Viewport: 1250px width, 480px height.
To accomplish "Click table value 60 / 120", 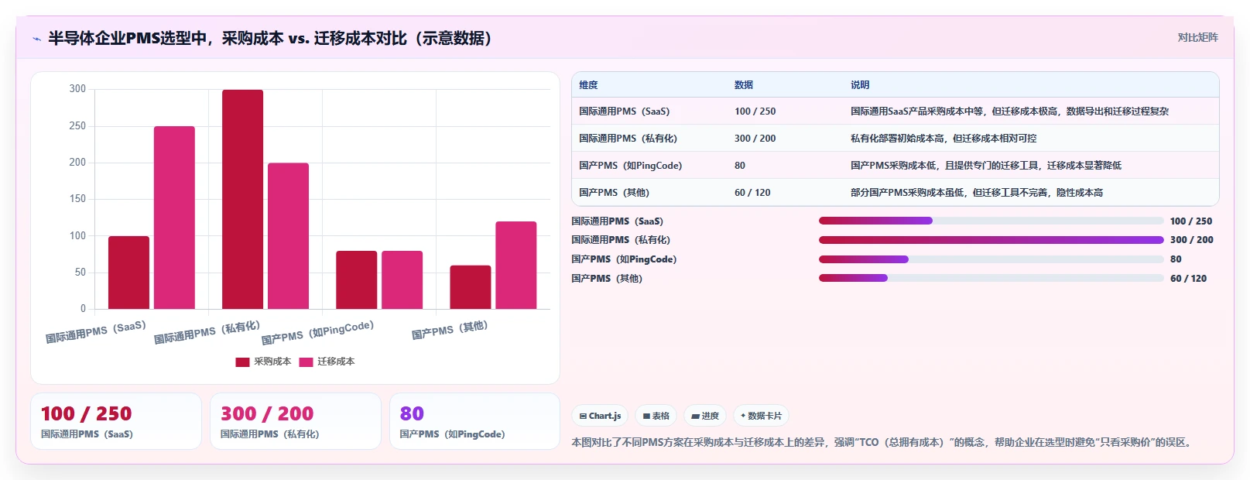I will 752,192.
